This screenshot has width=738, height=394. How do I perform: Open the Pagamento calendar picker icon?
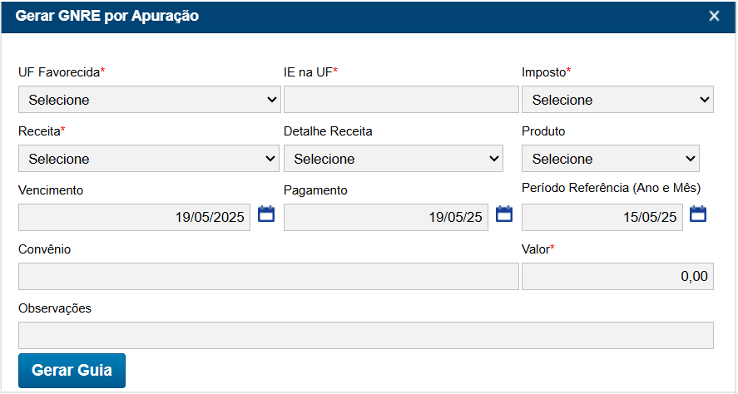click(504, 214)
